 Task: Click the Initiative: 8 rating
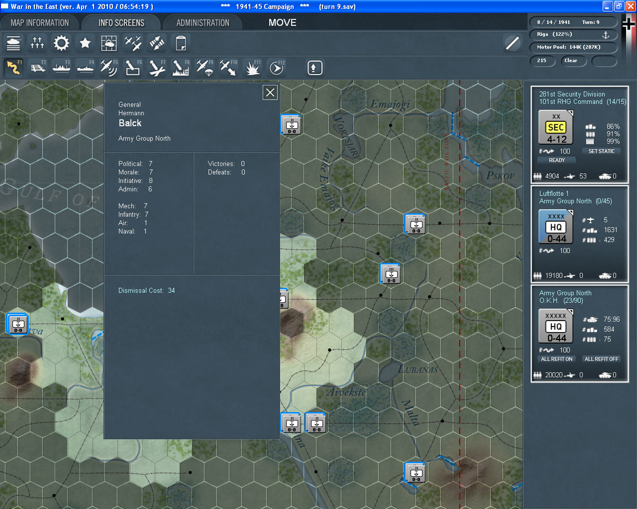click(135, 180)
